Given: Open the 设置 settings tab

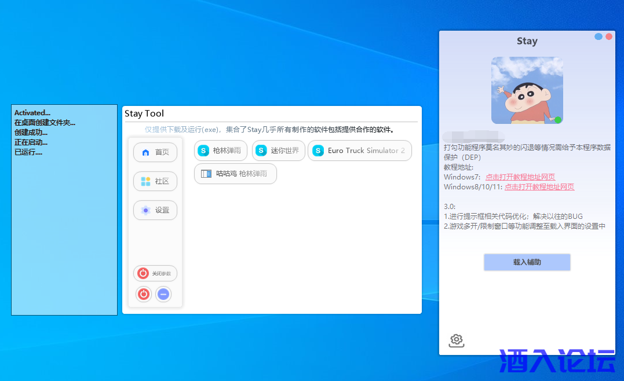Looking at the screenshot, I should pyautogui.click(x=155, y=210).
